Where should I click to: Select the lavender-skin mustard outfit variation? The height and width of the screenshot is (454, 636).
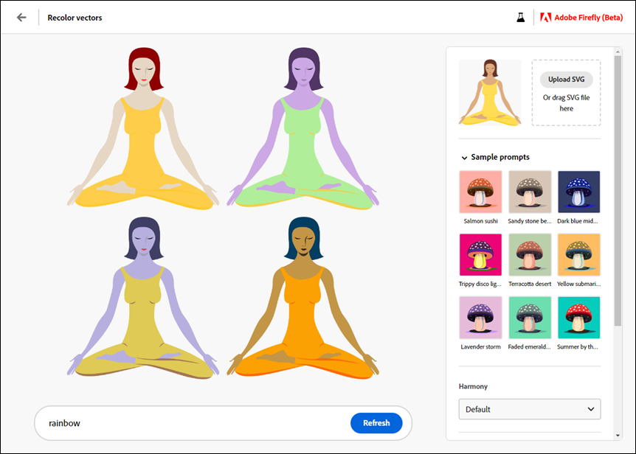pyautogui.click(x=143, y=298)
